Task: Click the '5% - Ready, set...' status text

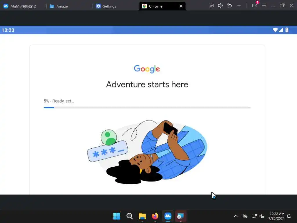Action: coord(59,101)
